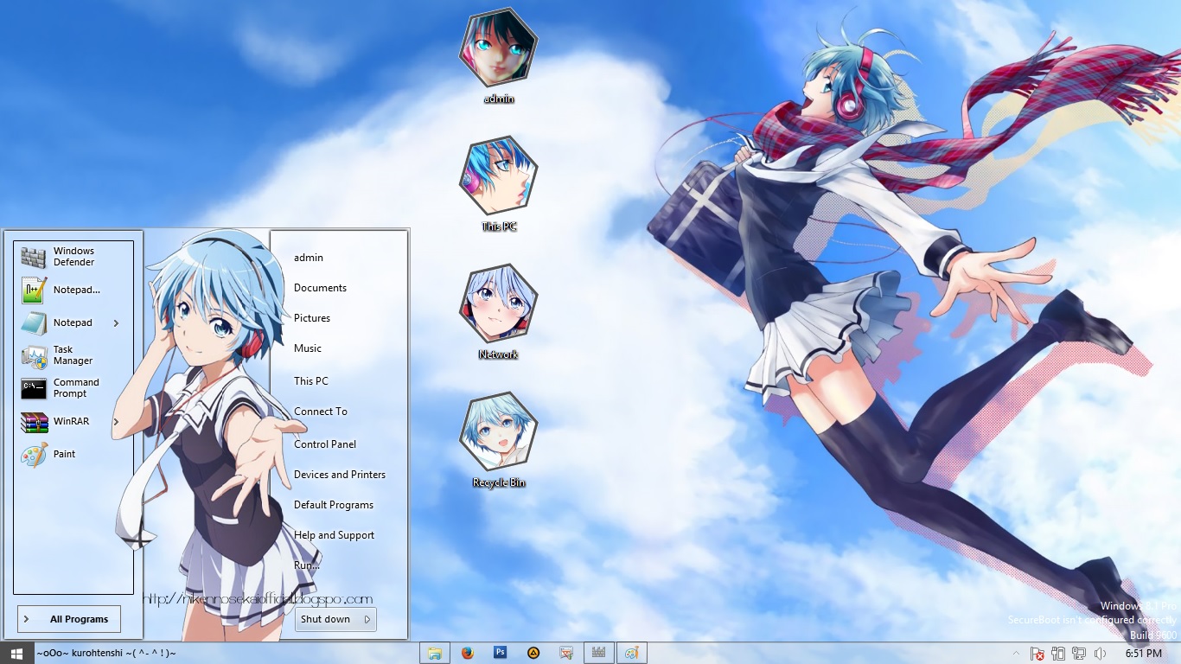Click the Shut down button
This screenshot has height=664, width=1181.
[324, 619]
